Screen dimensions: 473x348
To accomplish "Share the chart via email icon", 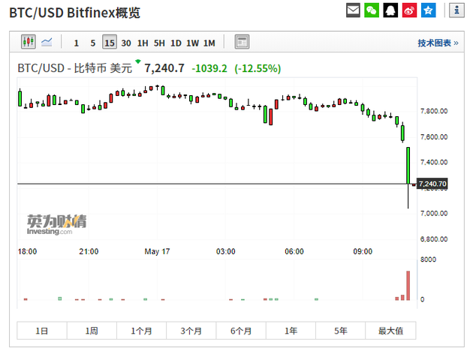I will pyautogui.click(x=353, y=10).
